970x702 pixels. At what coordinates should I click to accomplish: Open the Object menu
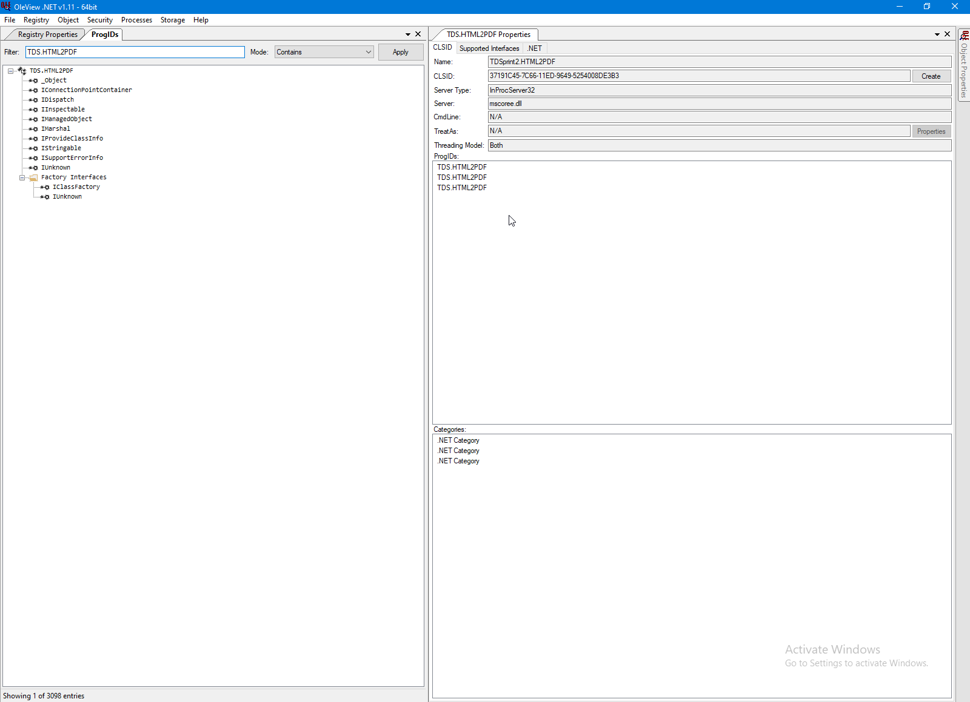pyautogui.click(x=69, y=20)
